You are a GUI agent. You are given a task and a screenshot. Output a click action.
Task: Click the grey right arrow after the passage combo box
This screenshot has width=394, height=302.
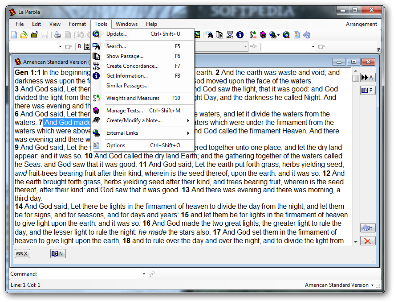(254, 46)
